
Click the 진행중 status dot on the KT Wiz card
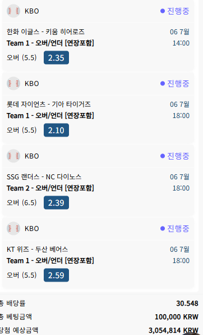click(163, 228)
